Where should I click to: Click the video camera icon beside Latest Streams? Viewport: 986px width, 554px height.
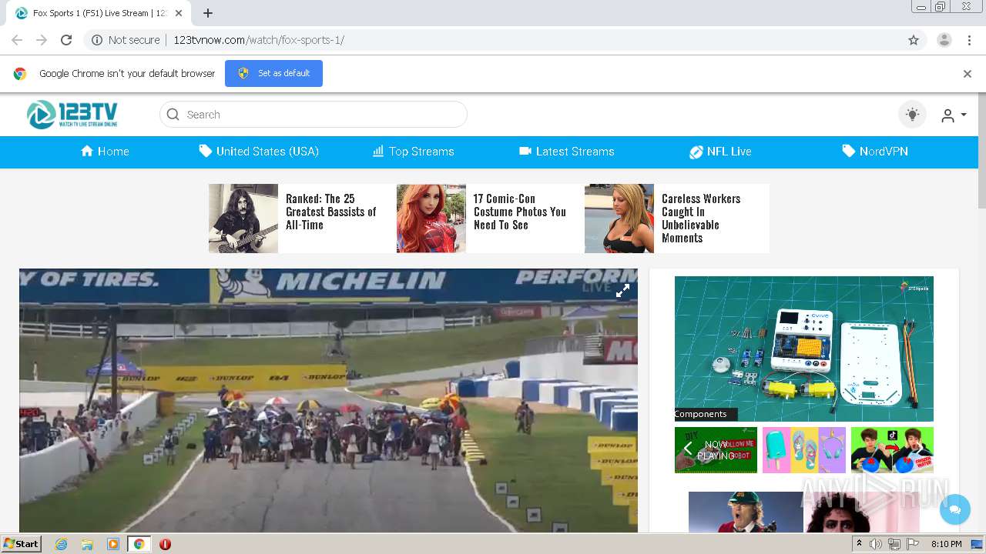(525, 151)
